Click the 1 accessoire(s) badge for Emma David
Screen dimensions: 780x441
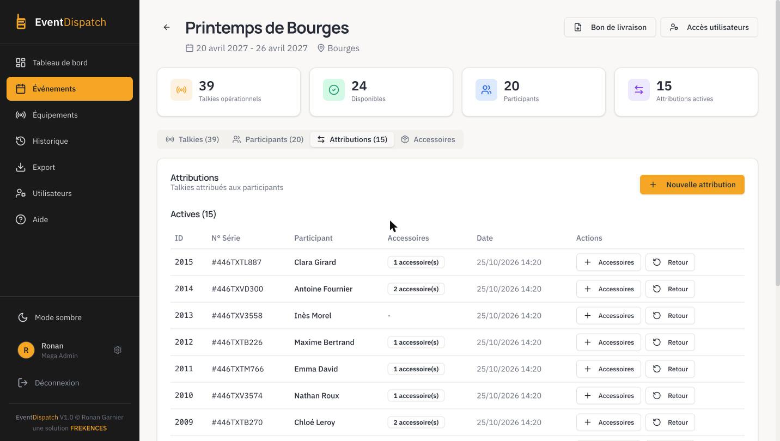(x=416, y=369)
